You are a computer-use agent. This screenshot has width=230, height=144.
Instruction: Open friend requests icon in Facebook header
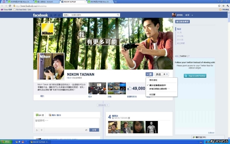coord(51,15)
